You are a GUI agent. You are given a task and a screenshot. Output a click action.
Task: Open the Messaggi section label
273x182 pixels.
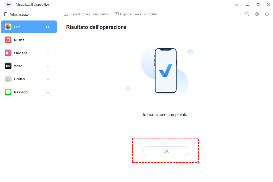pyautogui.click(x=21, y=92)
